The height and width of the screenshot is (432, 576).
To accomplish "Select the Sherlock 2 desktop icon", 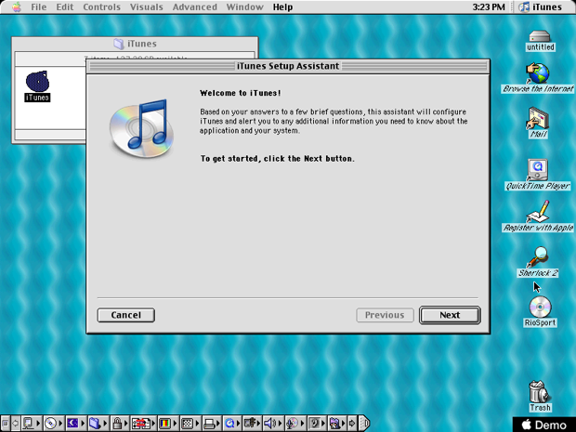I will (538, 262).
